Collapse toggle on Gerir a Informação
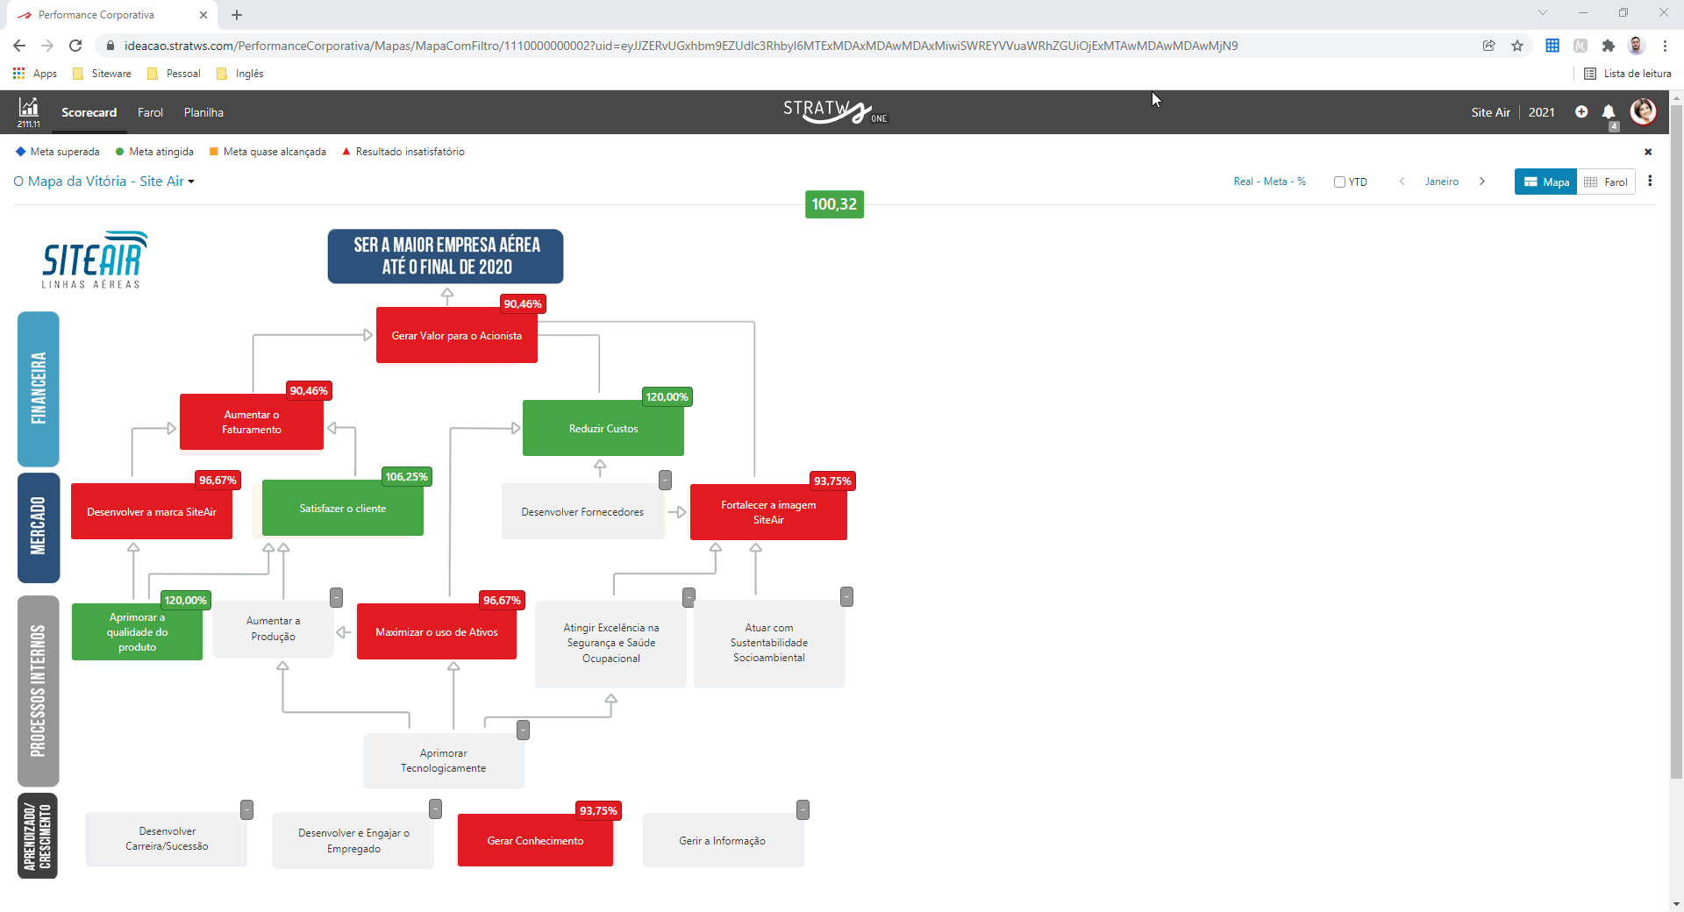The image size is (1684, 912). (x=803, y=809)
